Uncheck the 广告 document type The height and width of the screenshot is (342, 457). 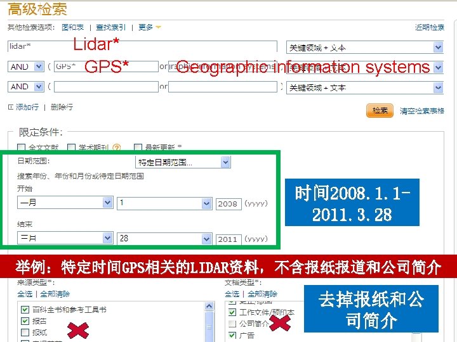[232, 335]
